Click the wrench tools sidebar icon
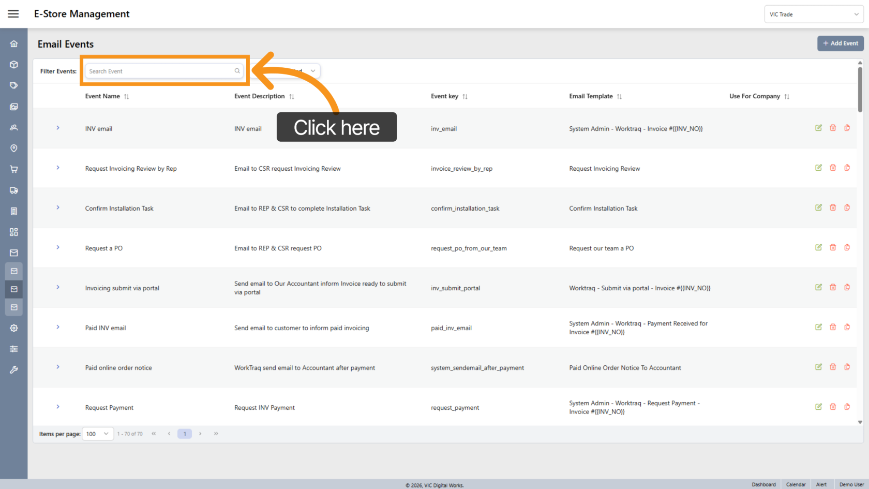This screenshot has width=869, height=489. pyautogui.click(x=14, y=369)
